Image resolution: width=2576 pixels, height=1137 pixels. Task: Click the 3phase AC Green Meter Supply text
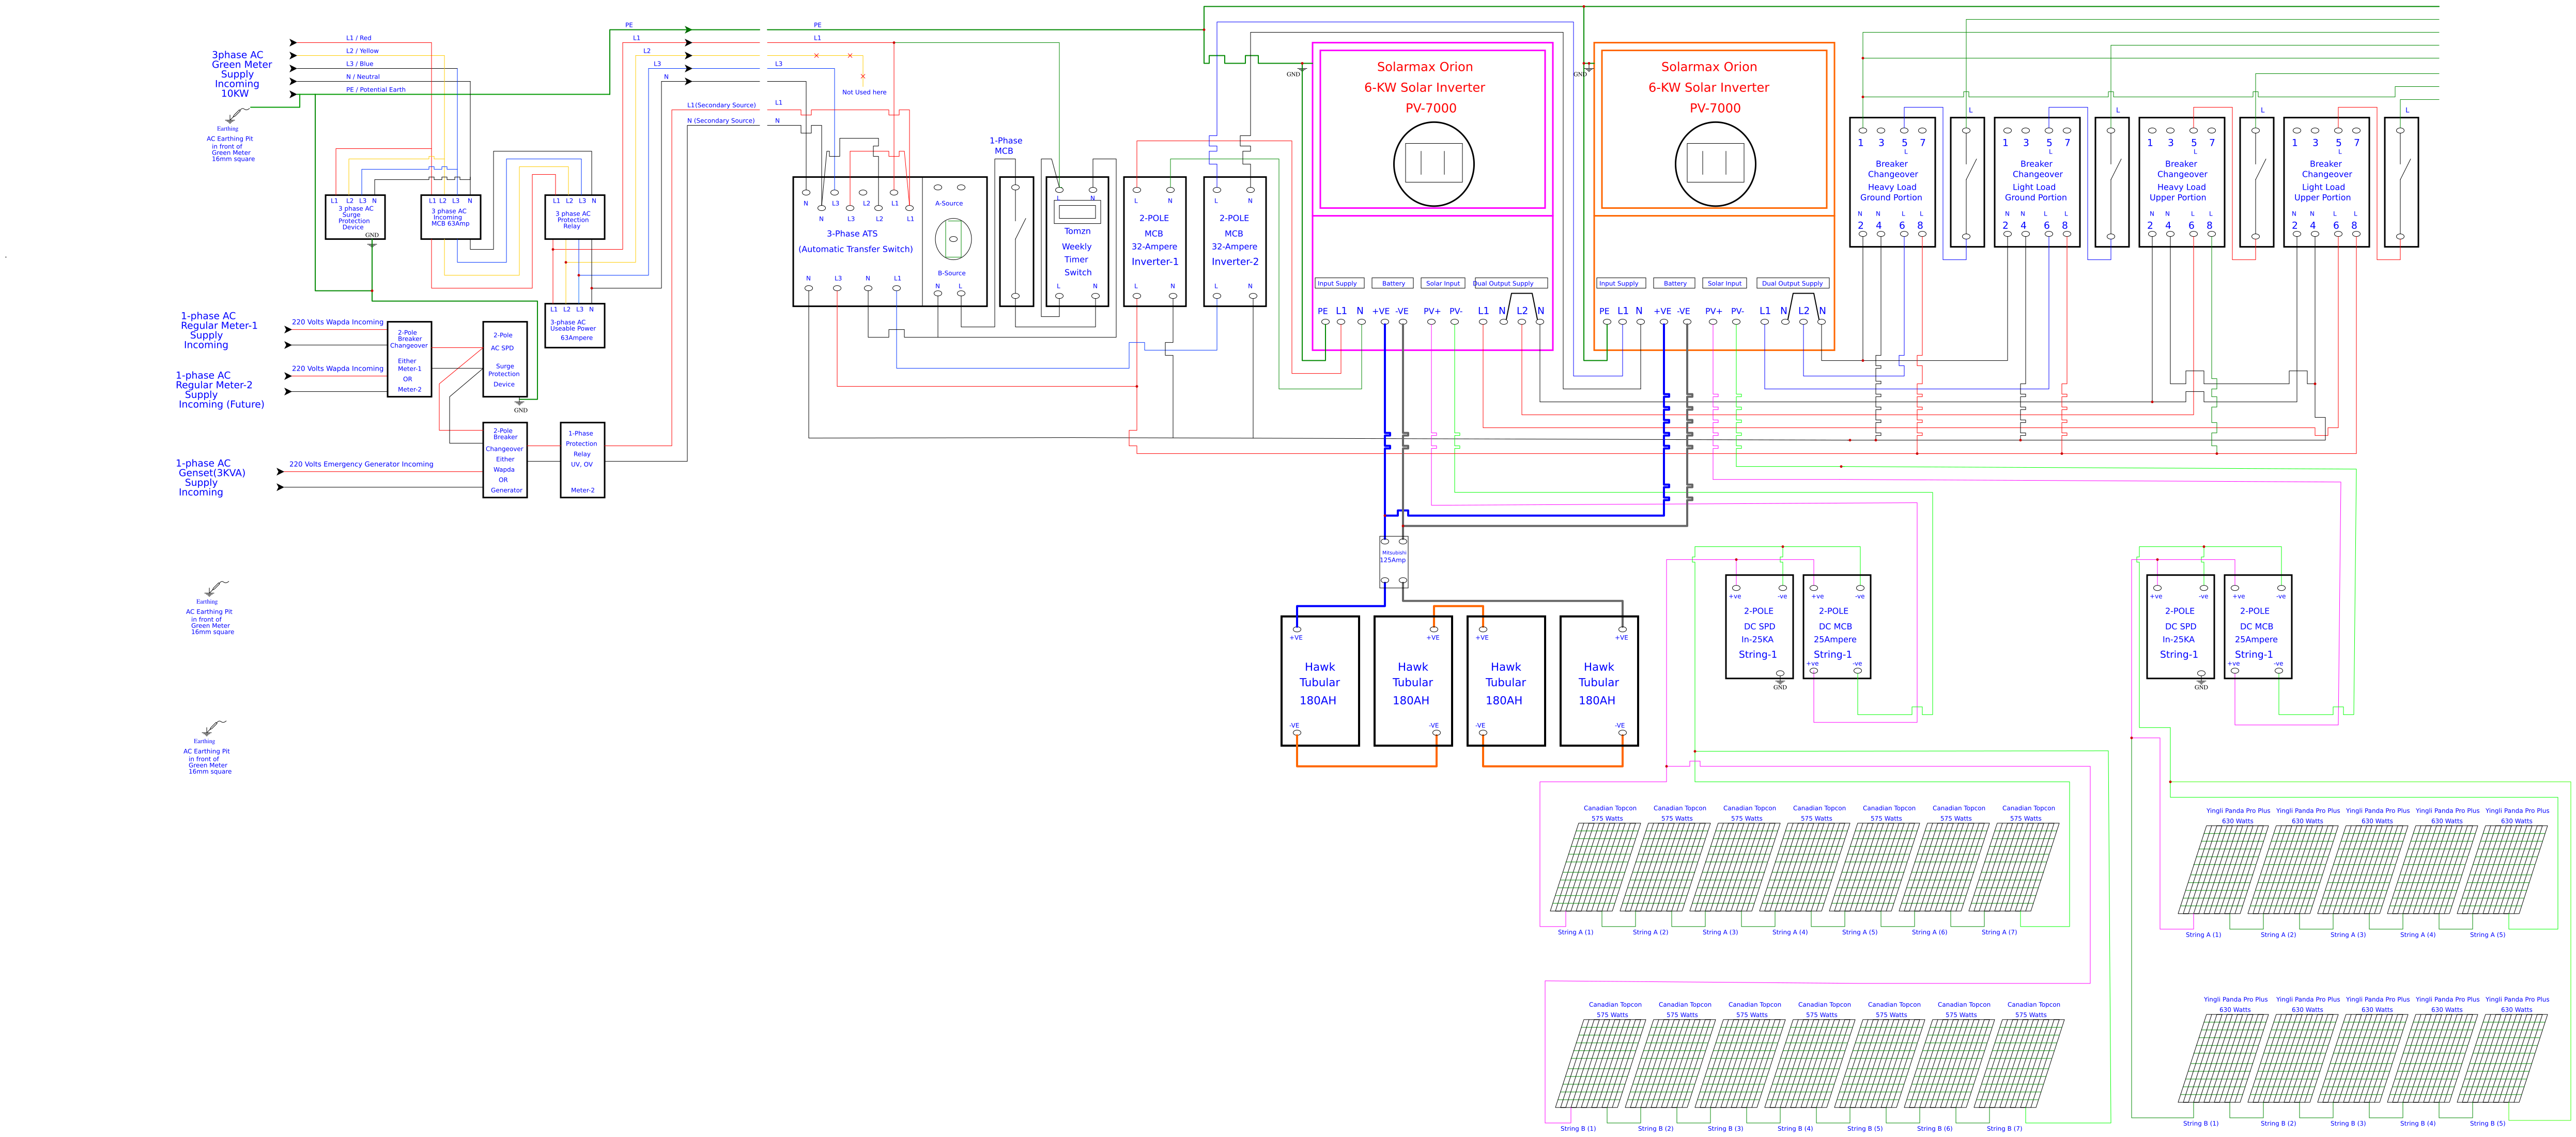[x=240, y=74]
